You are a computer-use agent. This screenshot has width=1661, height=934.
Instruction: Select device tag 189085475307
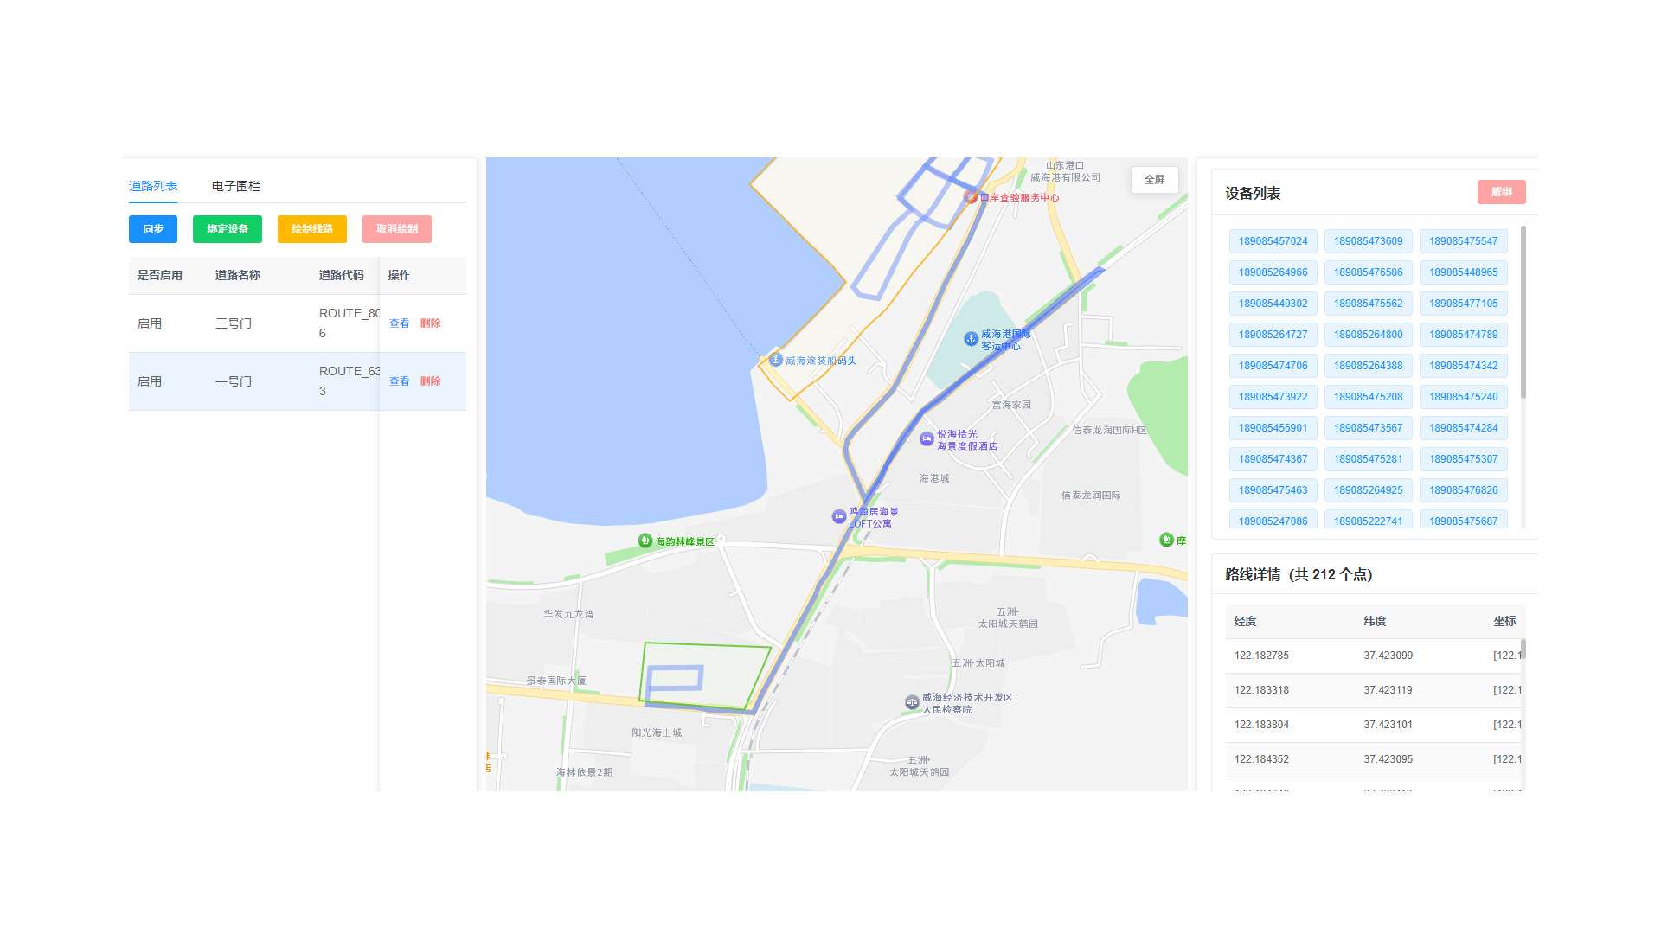[1464, 459]
